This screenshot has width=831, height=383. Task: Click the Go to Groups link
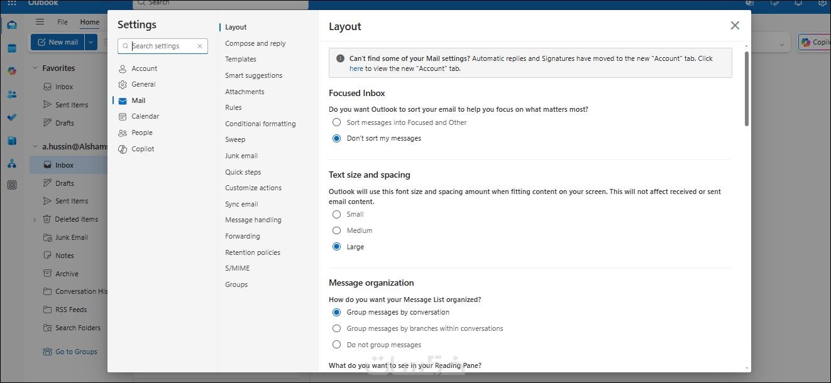(76, 352)
